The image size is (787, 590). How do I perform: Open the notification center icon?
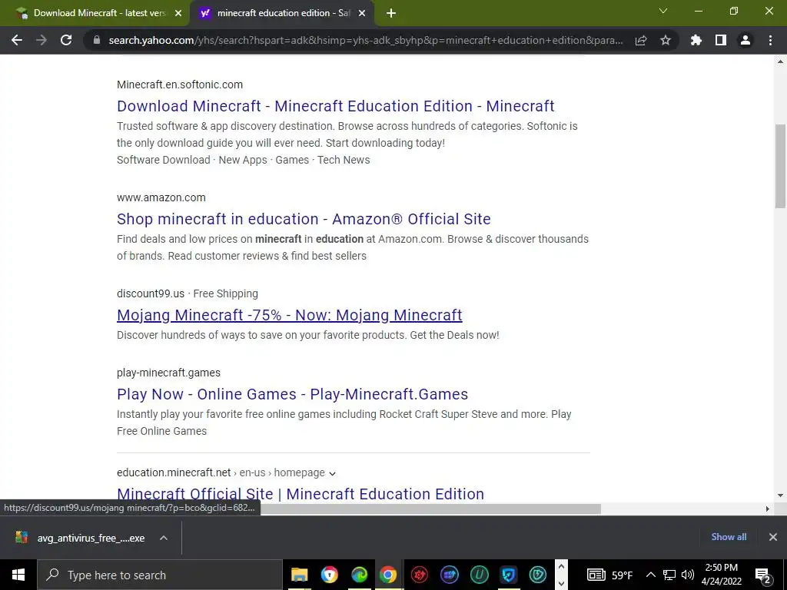(x=763, y=575)
